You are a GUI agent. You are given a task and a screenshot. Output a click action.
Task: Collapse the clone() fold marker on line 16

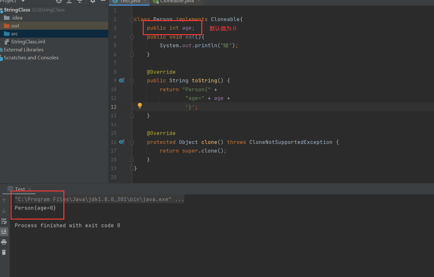[x=132, y=142]
